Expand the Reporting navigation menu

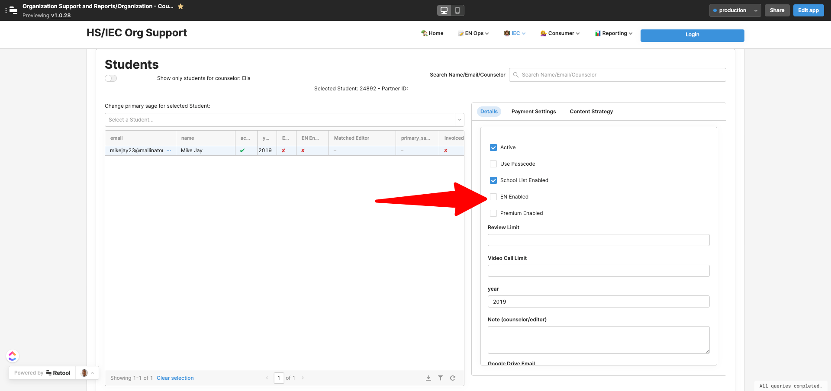(x=614, y=33)
